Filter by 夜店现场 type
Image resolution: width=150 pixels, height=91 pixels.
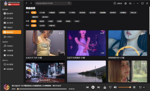tap(82, 13)
